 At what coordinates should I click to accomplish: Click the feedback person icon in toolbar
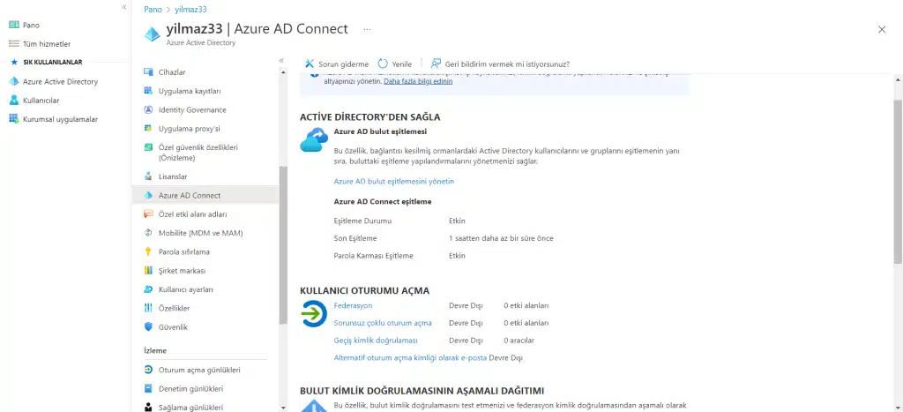(x=436, y=64)
